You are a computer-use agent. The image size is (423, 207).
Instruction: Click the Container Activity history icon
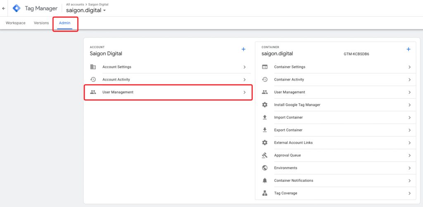(x=265, y=79)
